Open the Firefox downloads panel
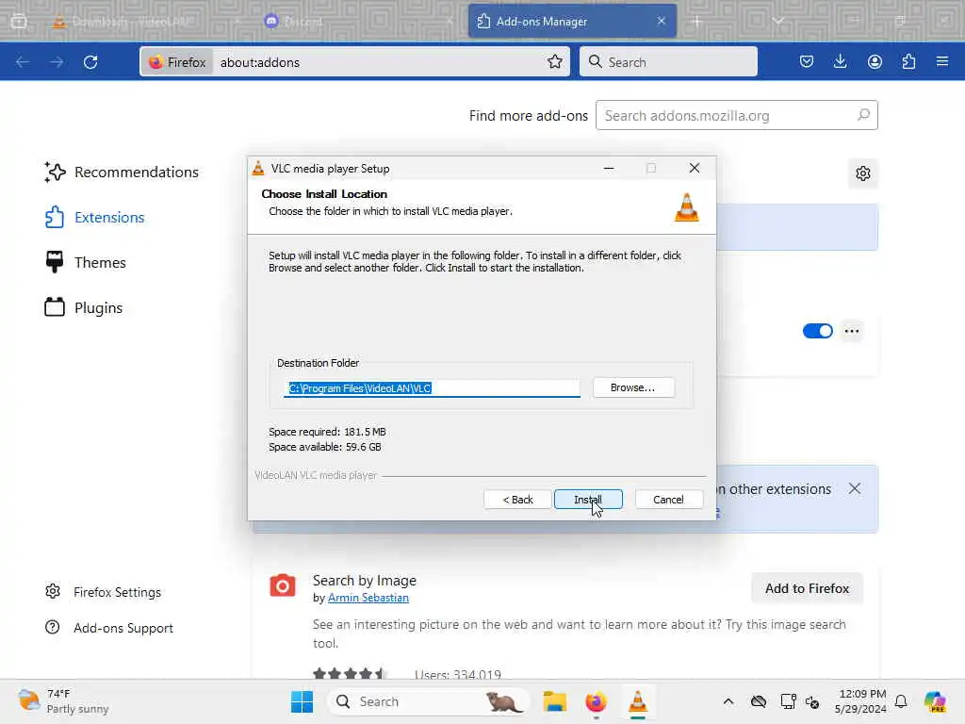The height and width of the screenshot is (724, 965). 840,61
